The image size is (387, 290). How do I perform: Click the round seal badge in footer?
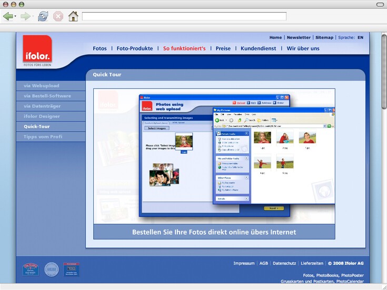52,269
